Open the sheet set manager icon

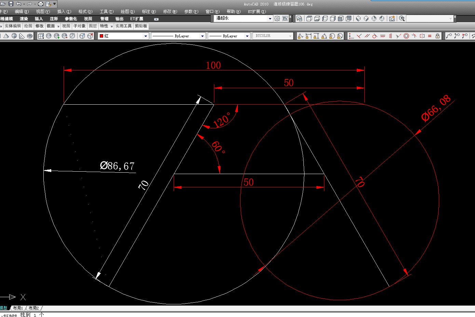pos(48,4)
